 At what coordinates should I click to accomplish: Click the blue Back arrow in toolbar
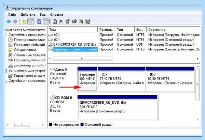coord(9,21)
